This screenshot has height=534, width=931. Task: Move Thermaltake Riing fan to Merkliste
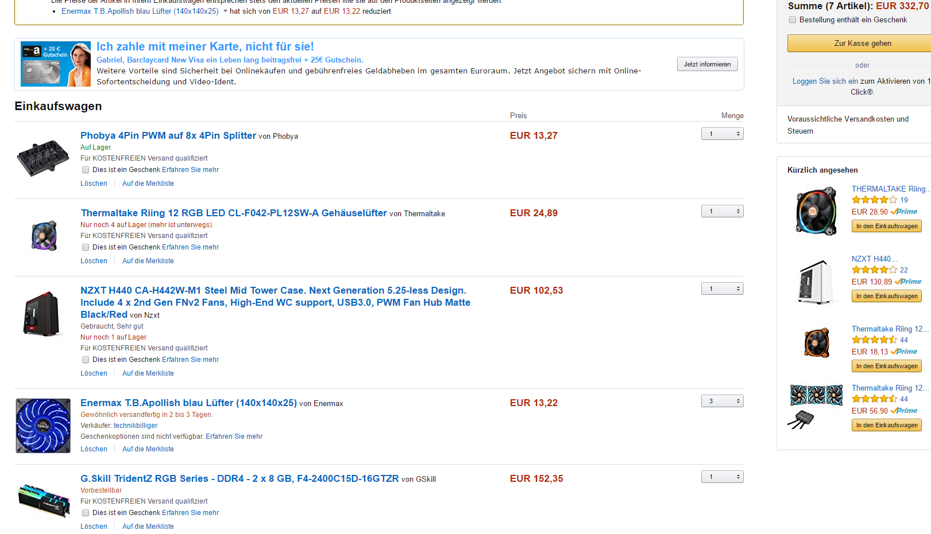click(148, 261)
